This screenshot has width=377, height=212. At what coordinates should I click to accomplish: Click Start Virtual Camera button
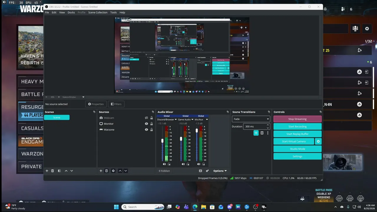click(x=294, y=141)
